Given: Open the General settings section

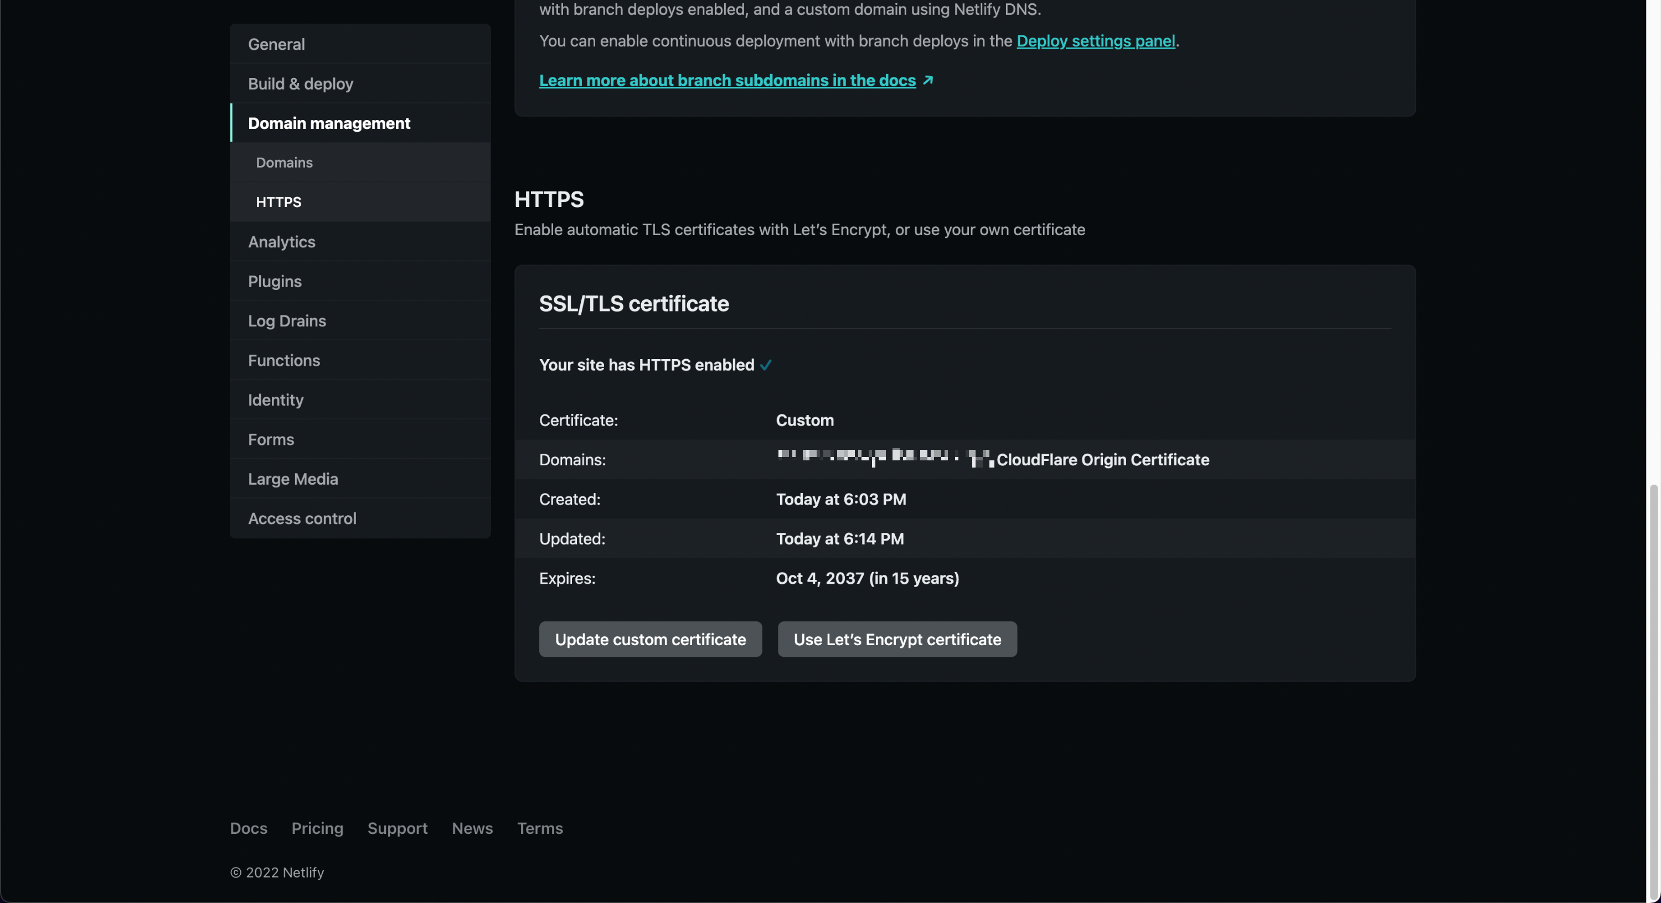Looking at the screenshot, I should tap(276, 44).
